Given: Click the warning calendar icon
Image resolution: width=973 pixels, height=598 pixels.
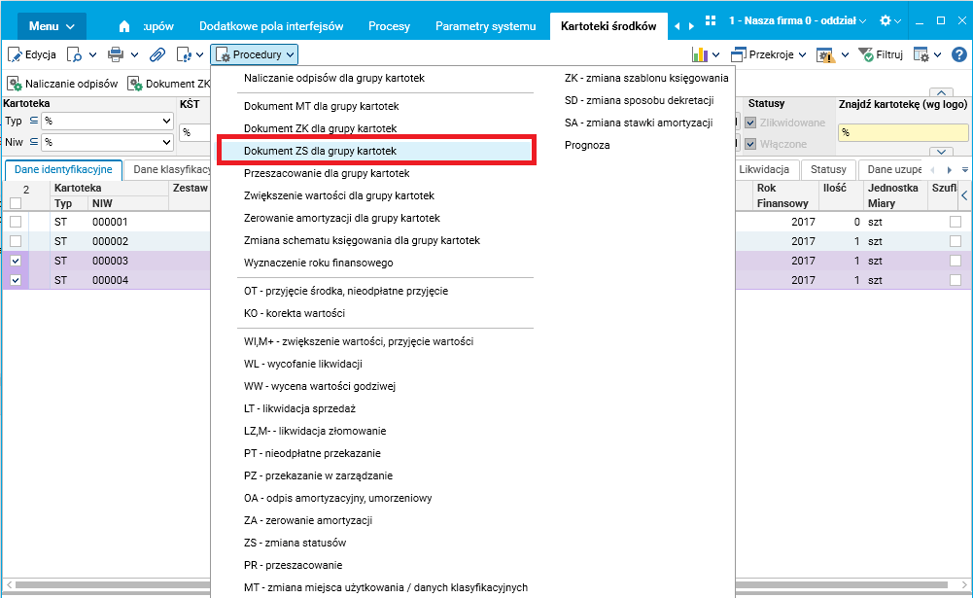Looking at the screenshot, I should (825, 54).
